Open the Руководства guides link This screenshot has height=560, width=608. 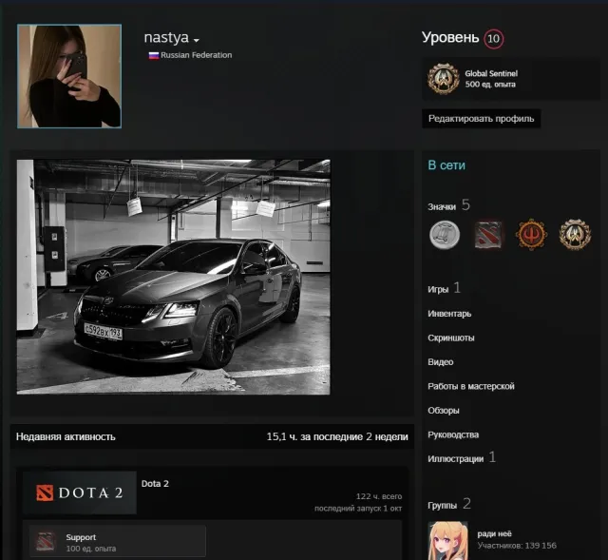coord(453,435)
